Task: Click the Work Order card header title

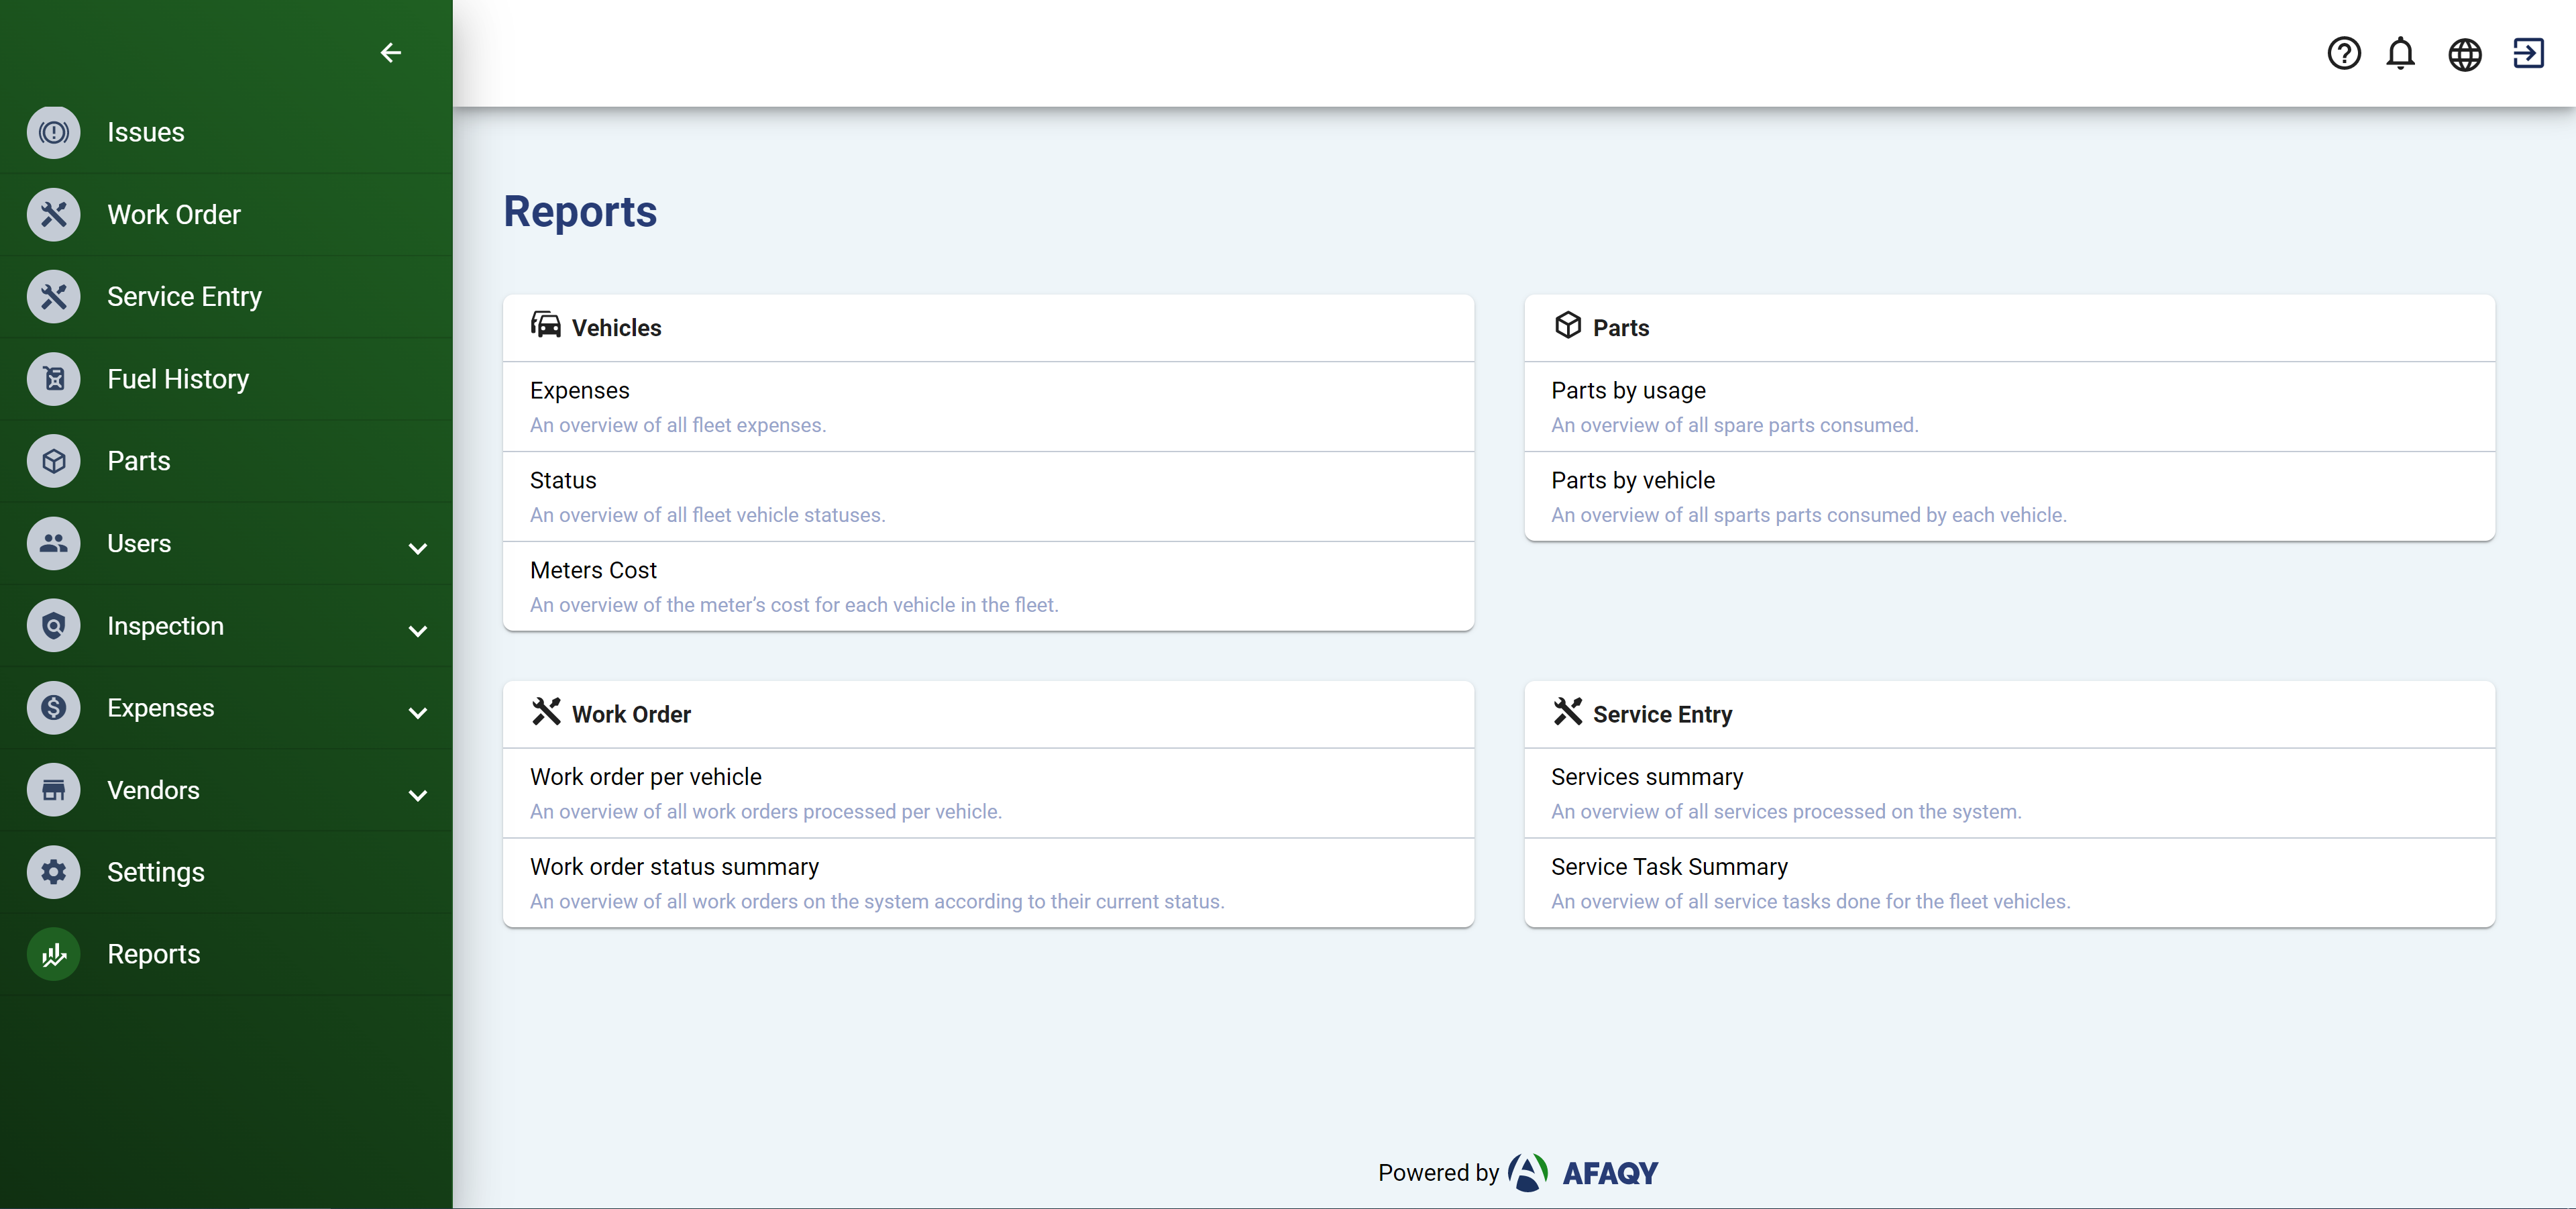Action: click(x=631, y=714)
